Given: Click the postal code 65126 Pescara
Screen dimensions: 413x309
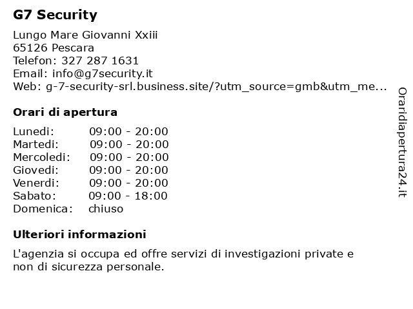Looking at the screenshot, I should [x=54, y=48].
